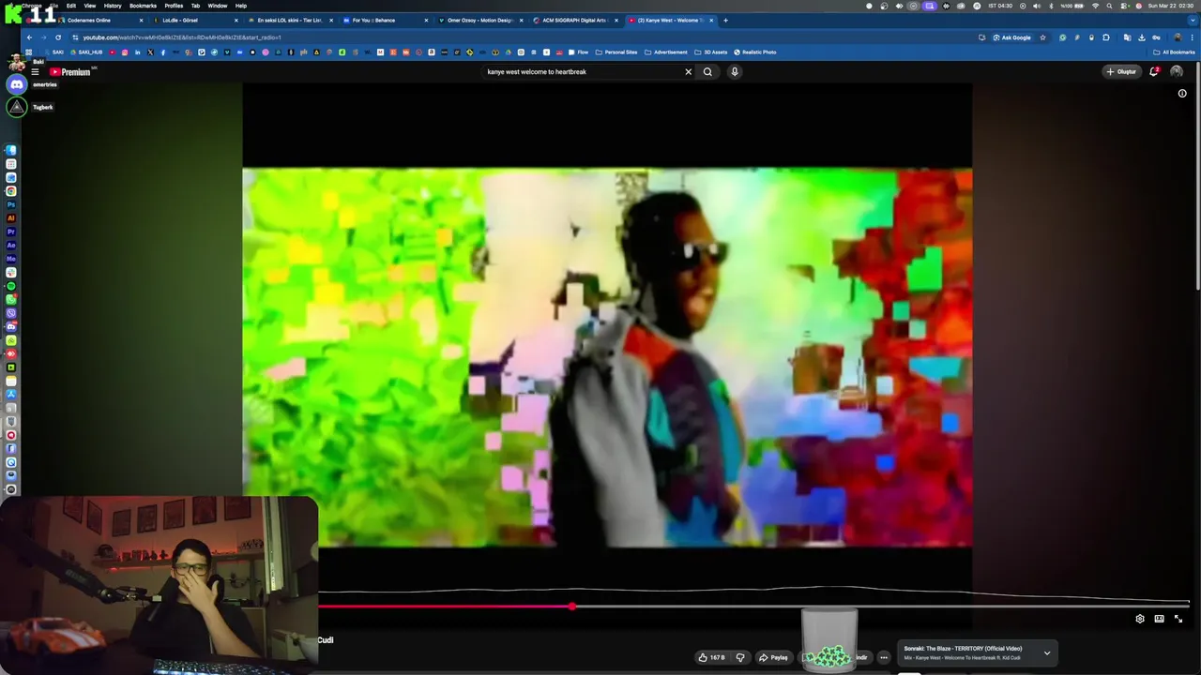Image resolution: width=1201 pixels, height=675 pixels.
Task: Switch to Omer Ozsoy Motion Design tab
Action: click(x=480, y=20)
